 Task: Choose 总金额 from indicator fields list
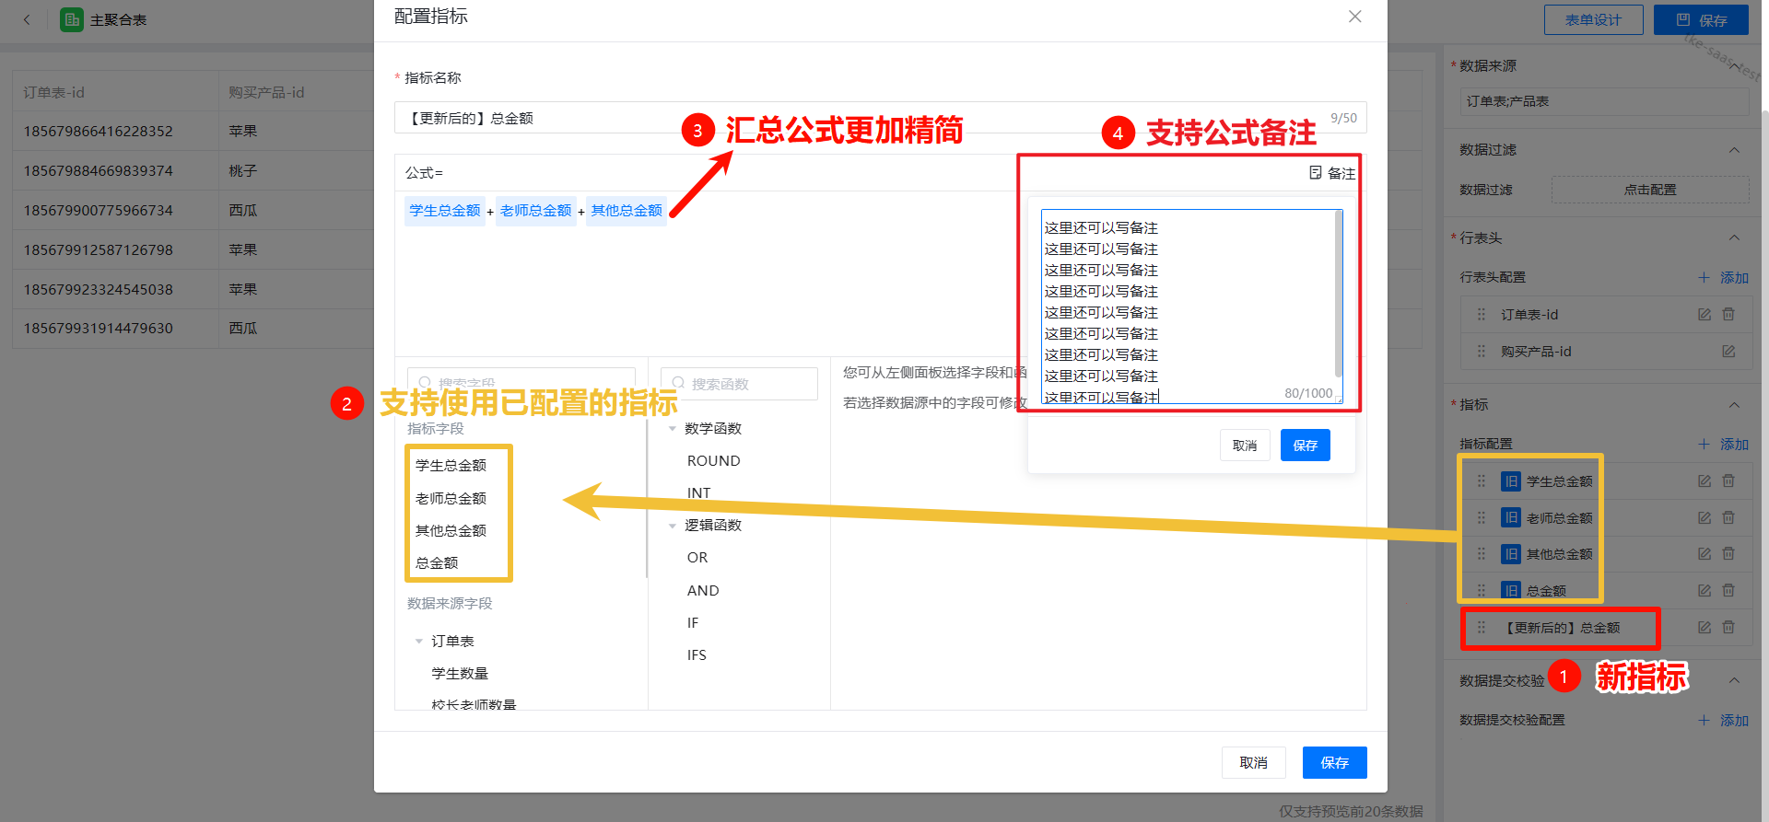click(x=437, y=563)
